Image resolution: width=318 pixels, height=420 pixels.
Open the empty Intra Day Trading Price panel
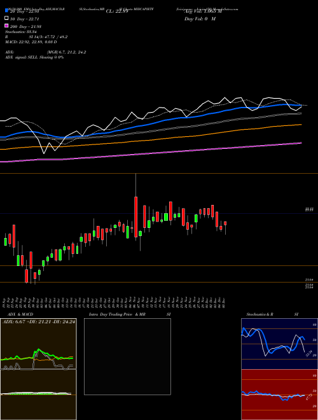127,356
